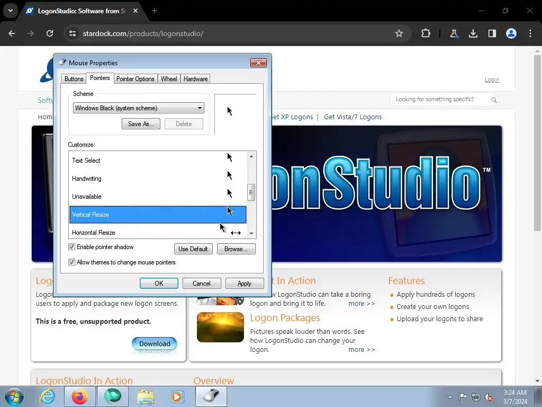Open the Scheme dropdown list
The width and height of the screenshot is (542, 407).
[138, 108]
